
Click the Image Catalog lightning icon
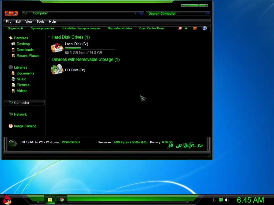click(11, 126)
